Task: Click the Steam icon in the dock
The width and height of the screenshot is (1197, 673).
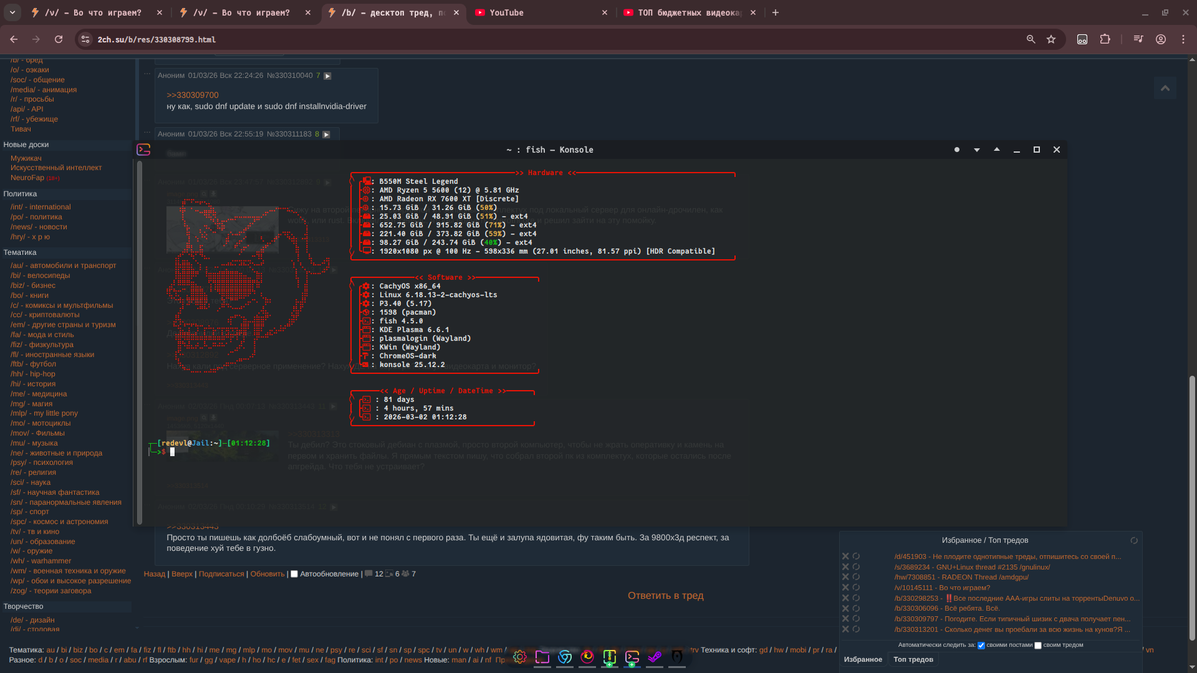Action: (x=655, y=657)
